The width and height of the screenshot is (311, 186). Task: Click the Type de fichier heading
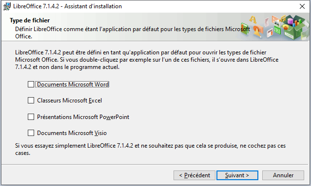(30, 20)
